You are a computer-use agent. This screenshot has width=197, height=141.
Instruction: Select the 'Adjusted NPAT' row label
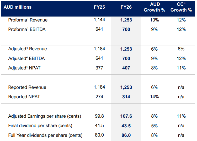tap(24, 68)
